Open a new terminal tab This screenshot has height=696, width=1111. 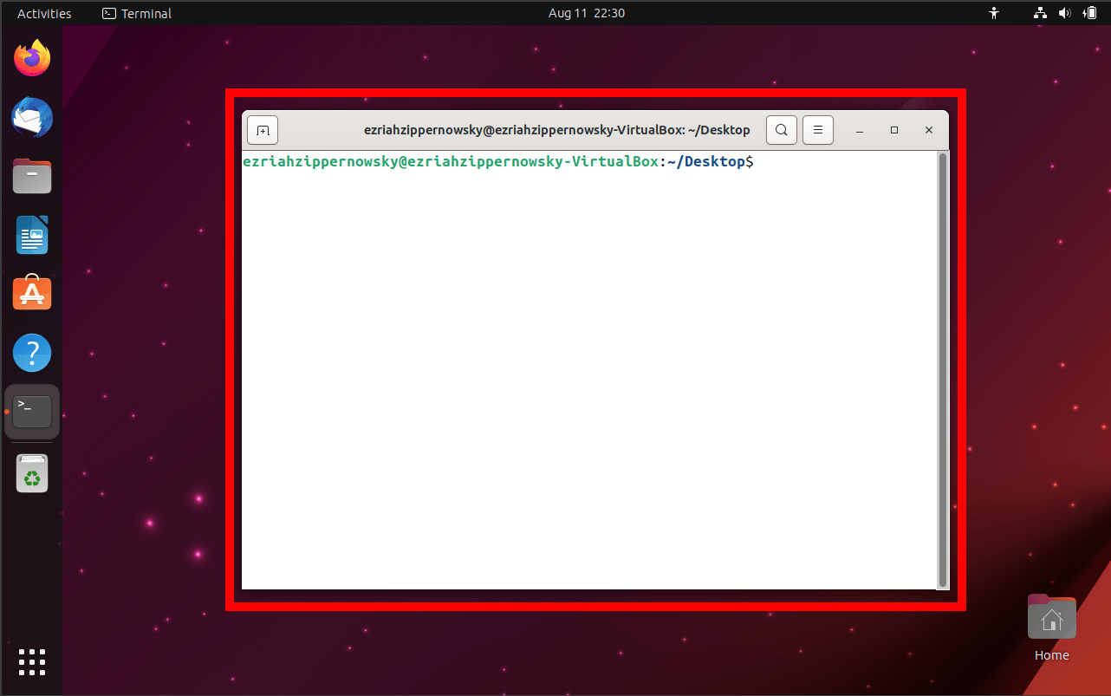point(262,129)
